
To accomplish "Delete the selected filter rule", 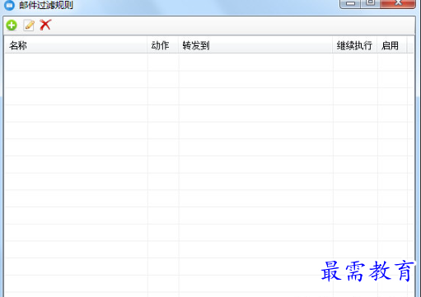I will (45, 25).
